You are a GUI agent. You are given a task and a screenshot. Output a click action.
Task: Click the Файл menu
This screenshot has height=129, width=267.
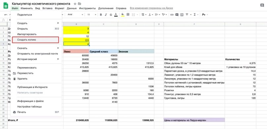click(15, 8)
